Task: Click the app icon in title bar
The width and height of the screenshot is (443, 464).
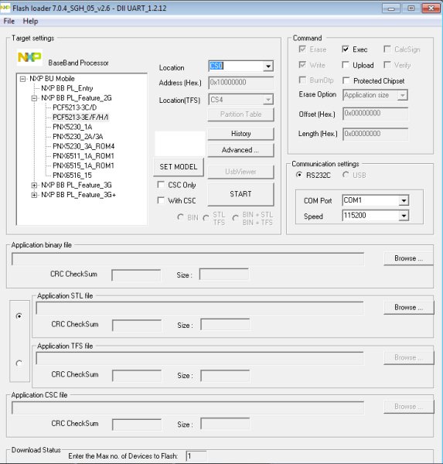Action: 5,8
